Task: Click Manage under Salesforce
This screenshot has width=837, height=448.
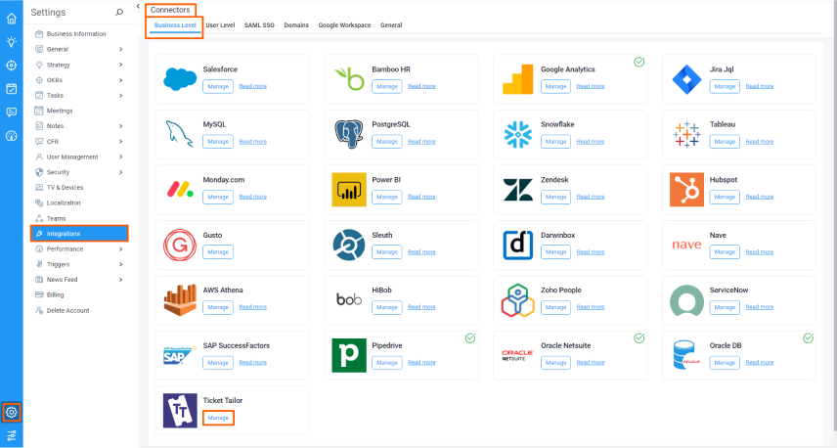Action: coord(218,86)
